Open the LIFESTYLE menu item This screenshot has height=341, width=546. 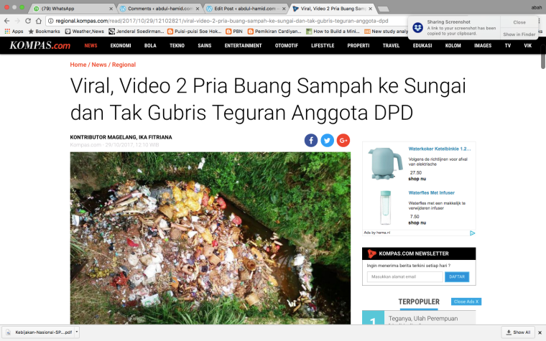point(323,45)
